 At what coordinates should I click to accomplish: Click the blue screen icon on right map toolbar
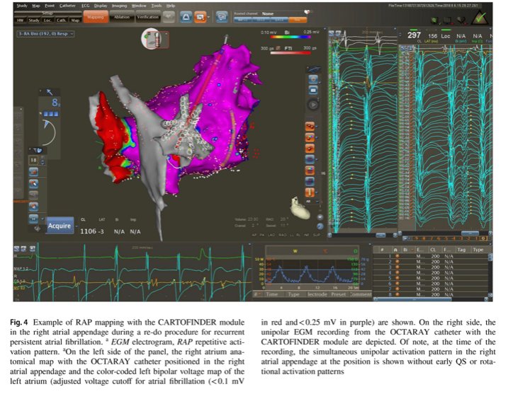(x=313, y=91)
